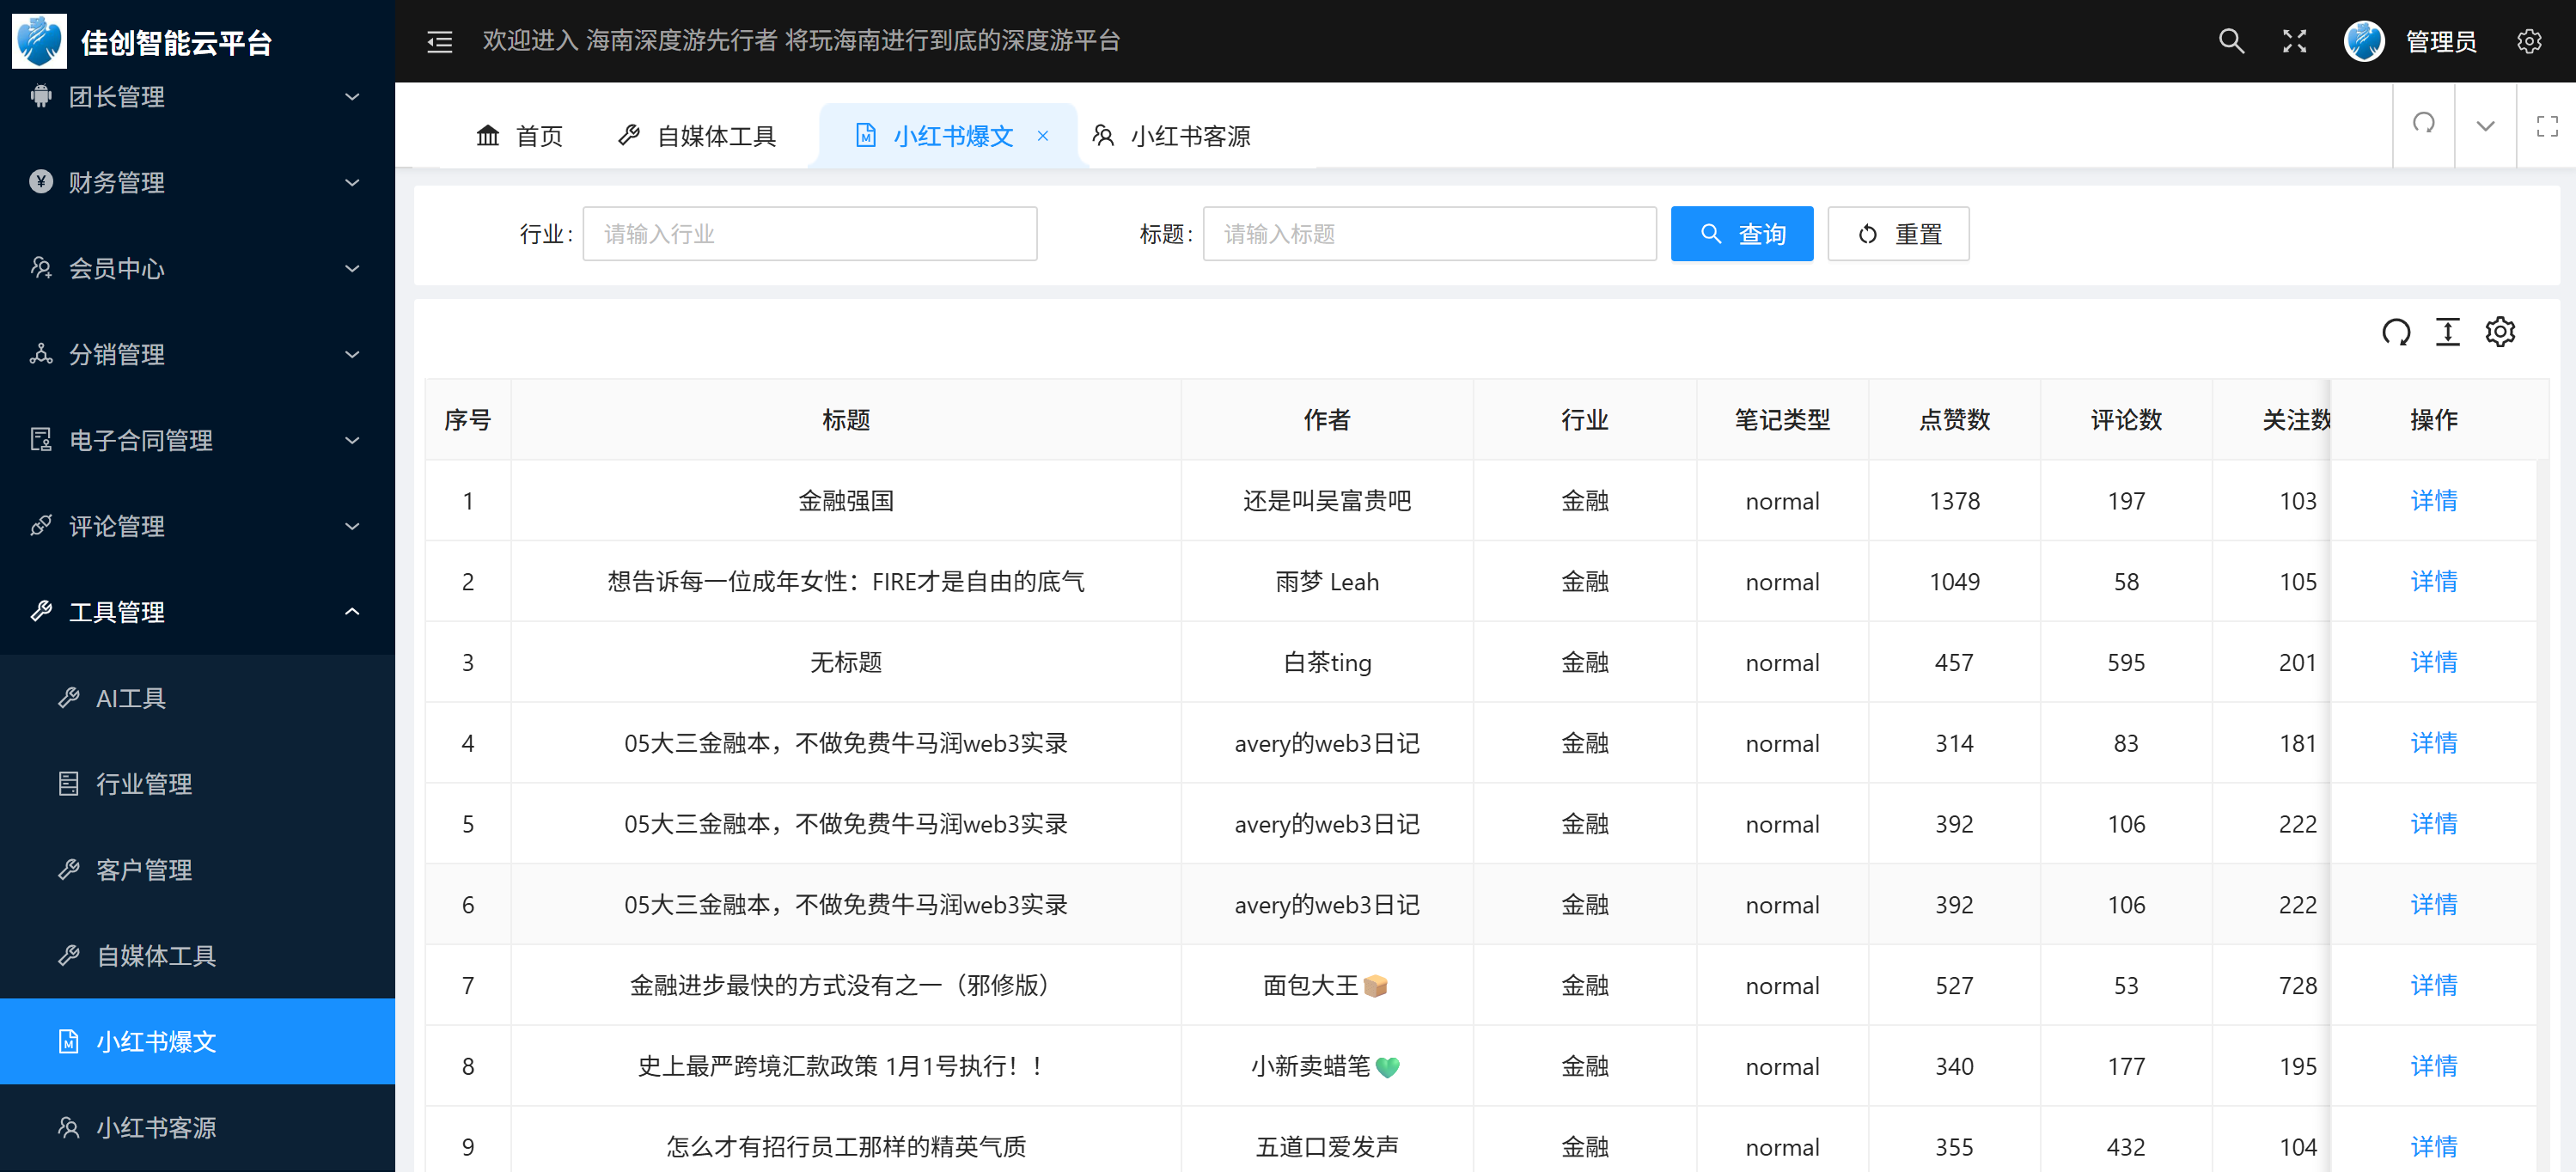Toggle the sidebar collapse hamburger icon

point(440,42)
